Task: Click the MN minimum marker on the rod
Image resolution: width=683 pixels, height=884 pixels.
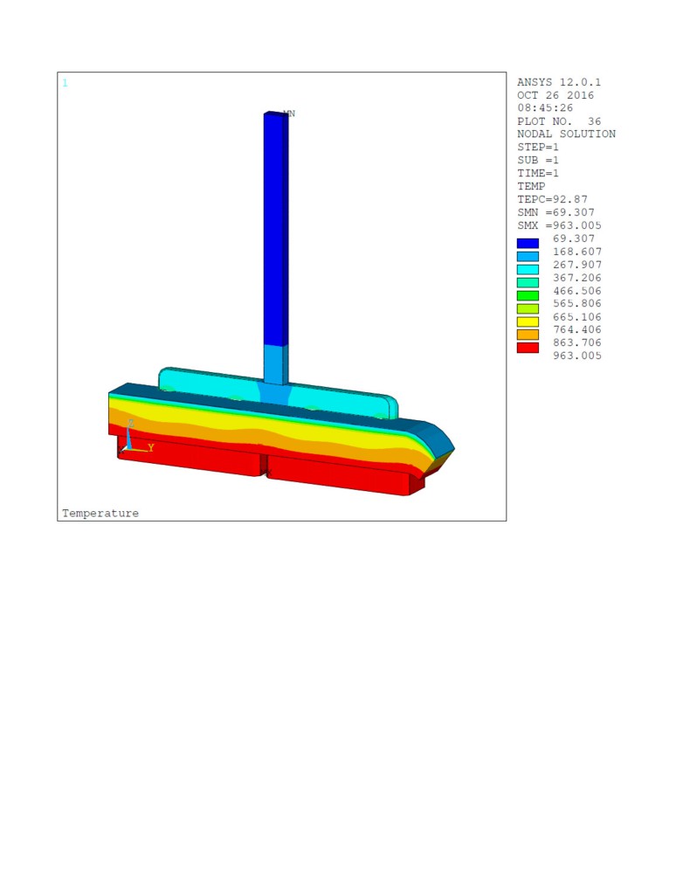Action: tap(288, 114)
